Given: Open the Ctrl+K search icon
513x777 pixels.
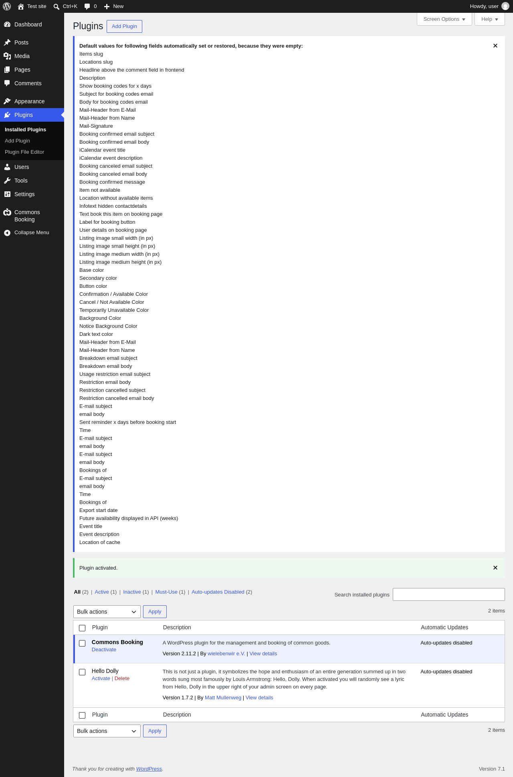Looking at the screenshot, I should pyautogui.click(x=57, y=6).
